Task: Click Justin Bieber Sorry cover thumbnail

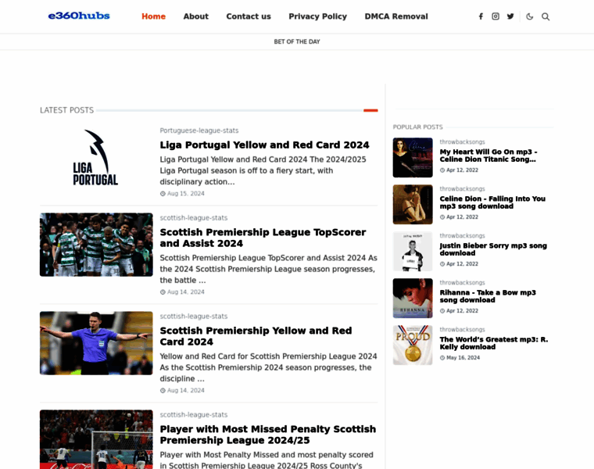Action: click(x=413, y=252)
